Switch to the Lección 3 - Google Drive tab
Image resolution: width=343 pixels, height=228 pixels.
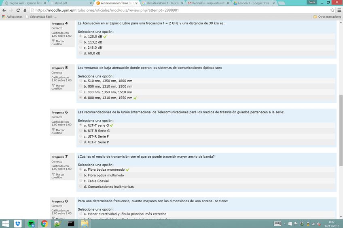pyautogui.click(x=253, y=3)
